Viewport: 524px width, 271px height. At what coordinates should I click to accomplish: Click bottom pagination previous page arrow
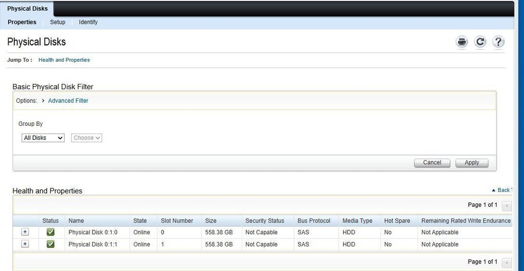[x=507, y=262]
